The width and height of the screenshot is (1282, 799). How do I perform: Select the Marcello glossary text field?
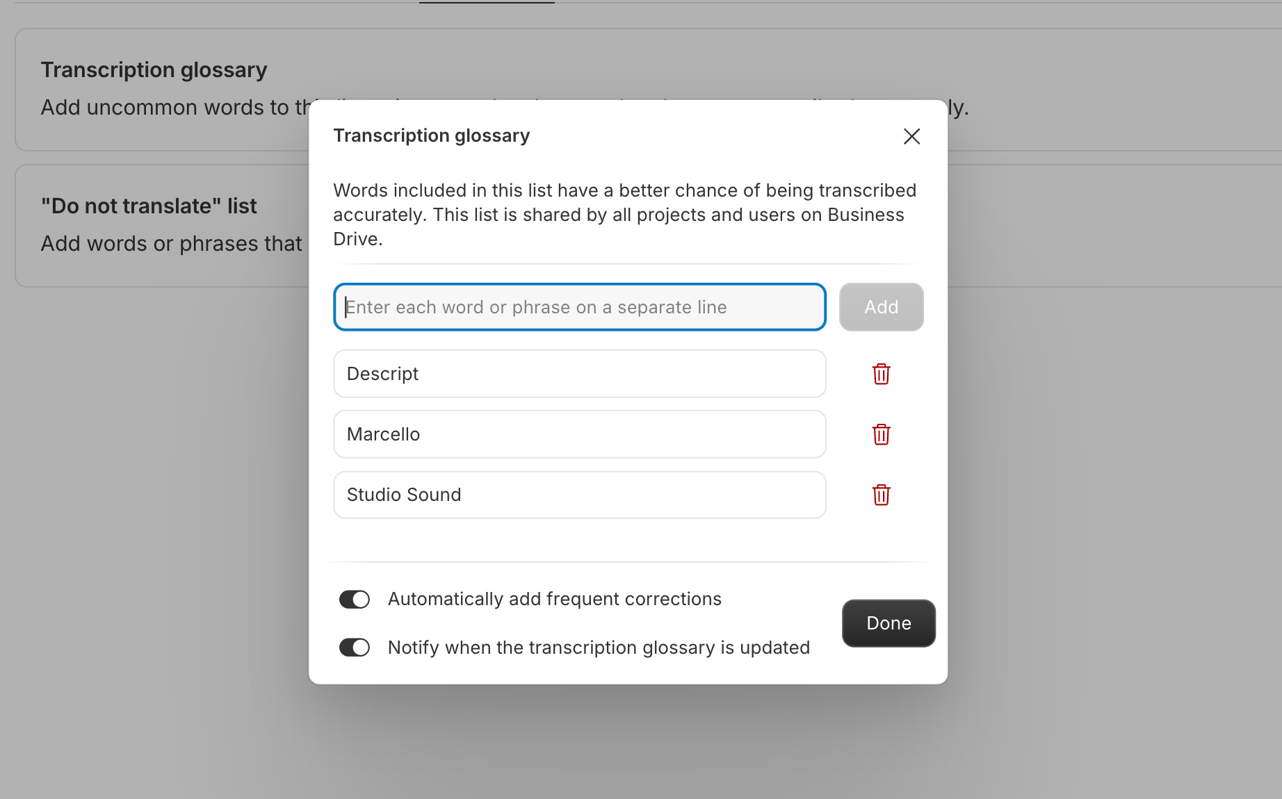tap(579, 434)
